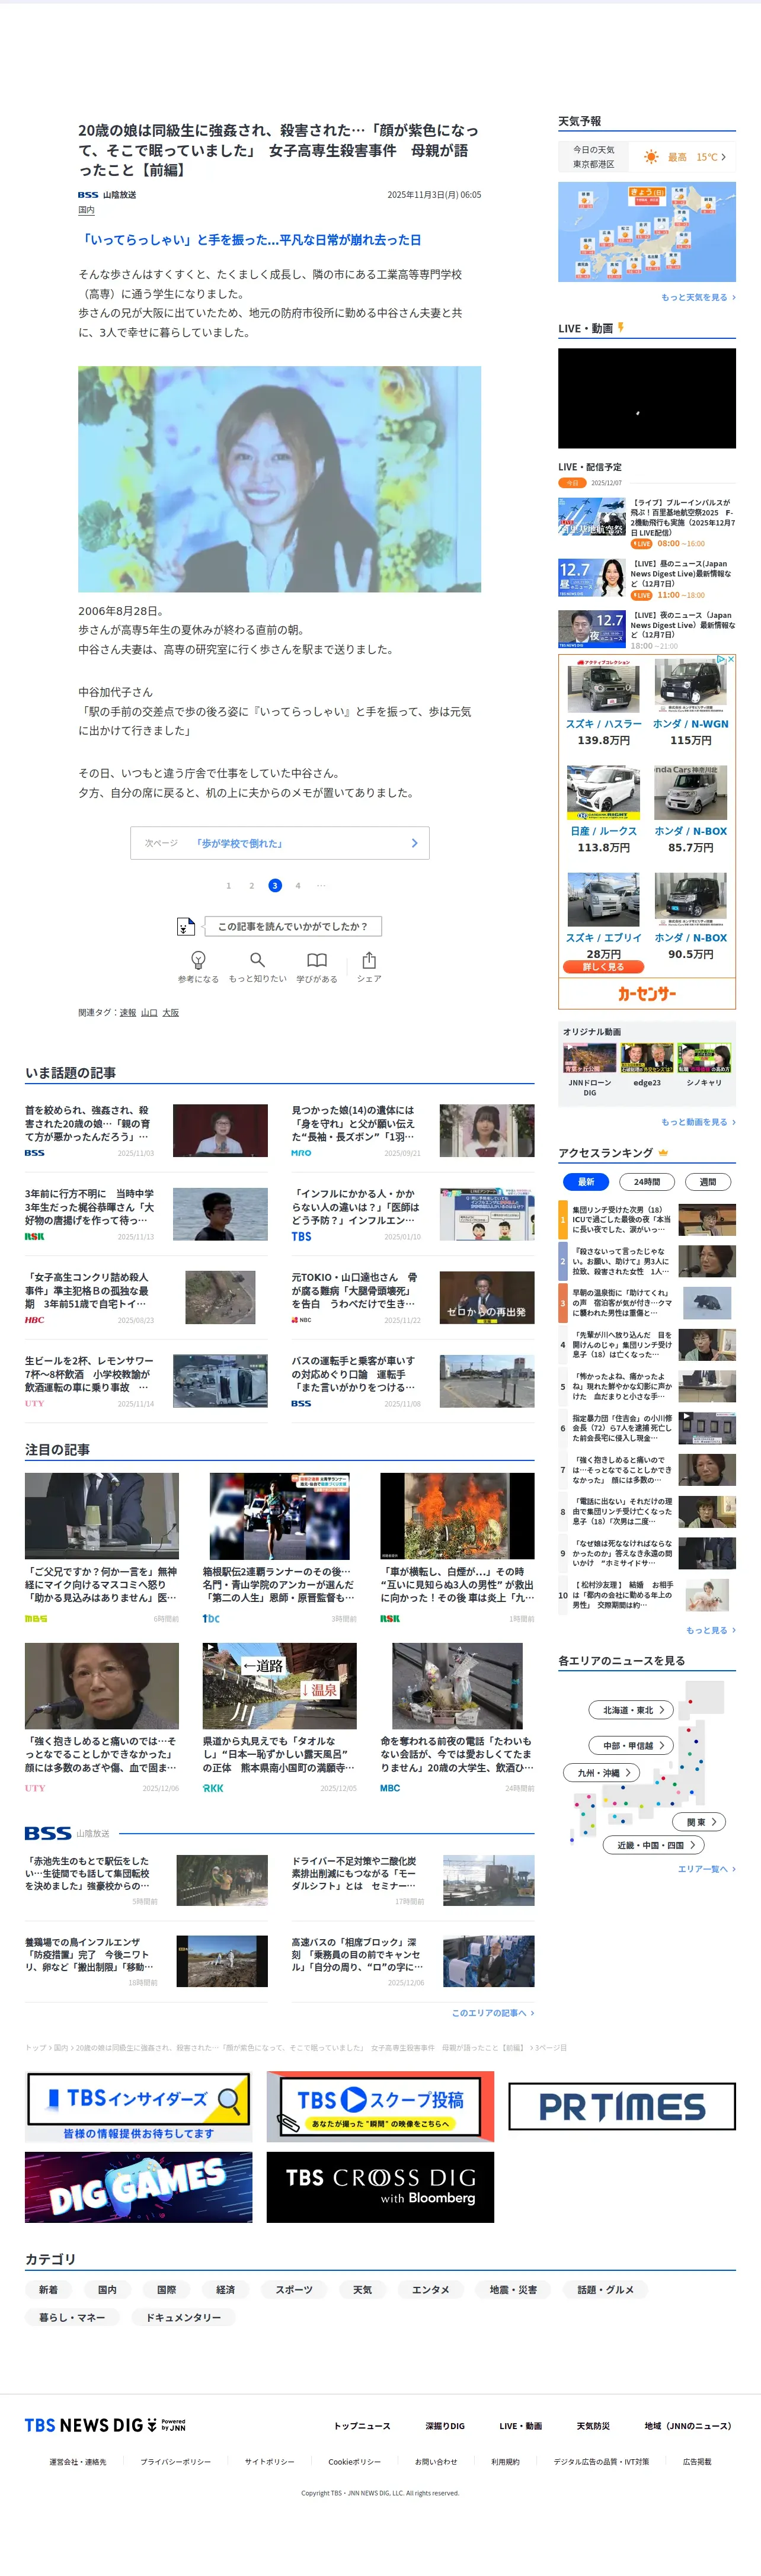Open TBSインサイダーズ banner

pyautogui.click(x=138, y=2107)
